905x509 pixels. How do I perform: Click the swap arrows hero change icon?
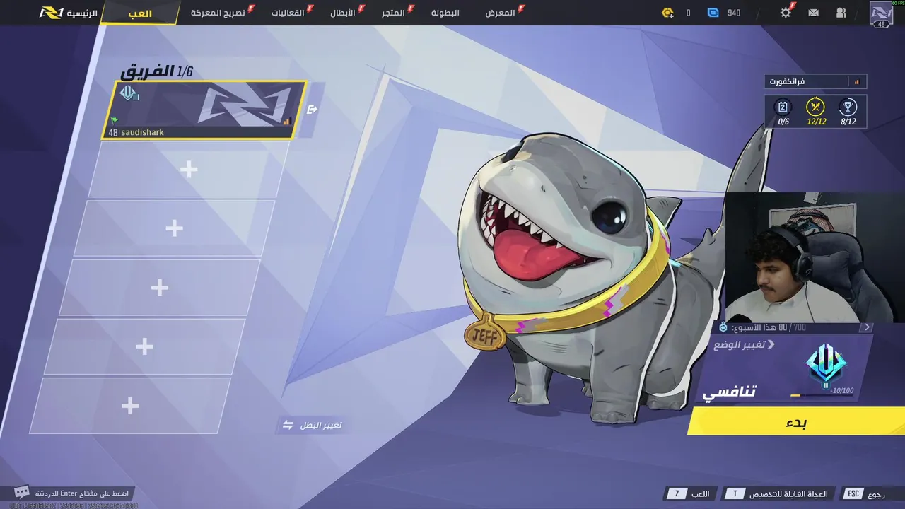point(288,425)
